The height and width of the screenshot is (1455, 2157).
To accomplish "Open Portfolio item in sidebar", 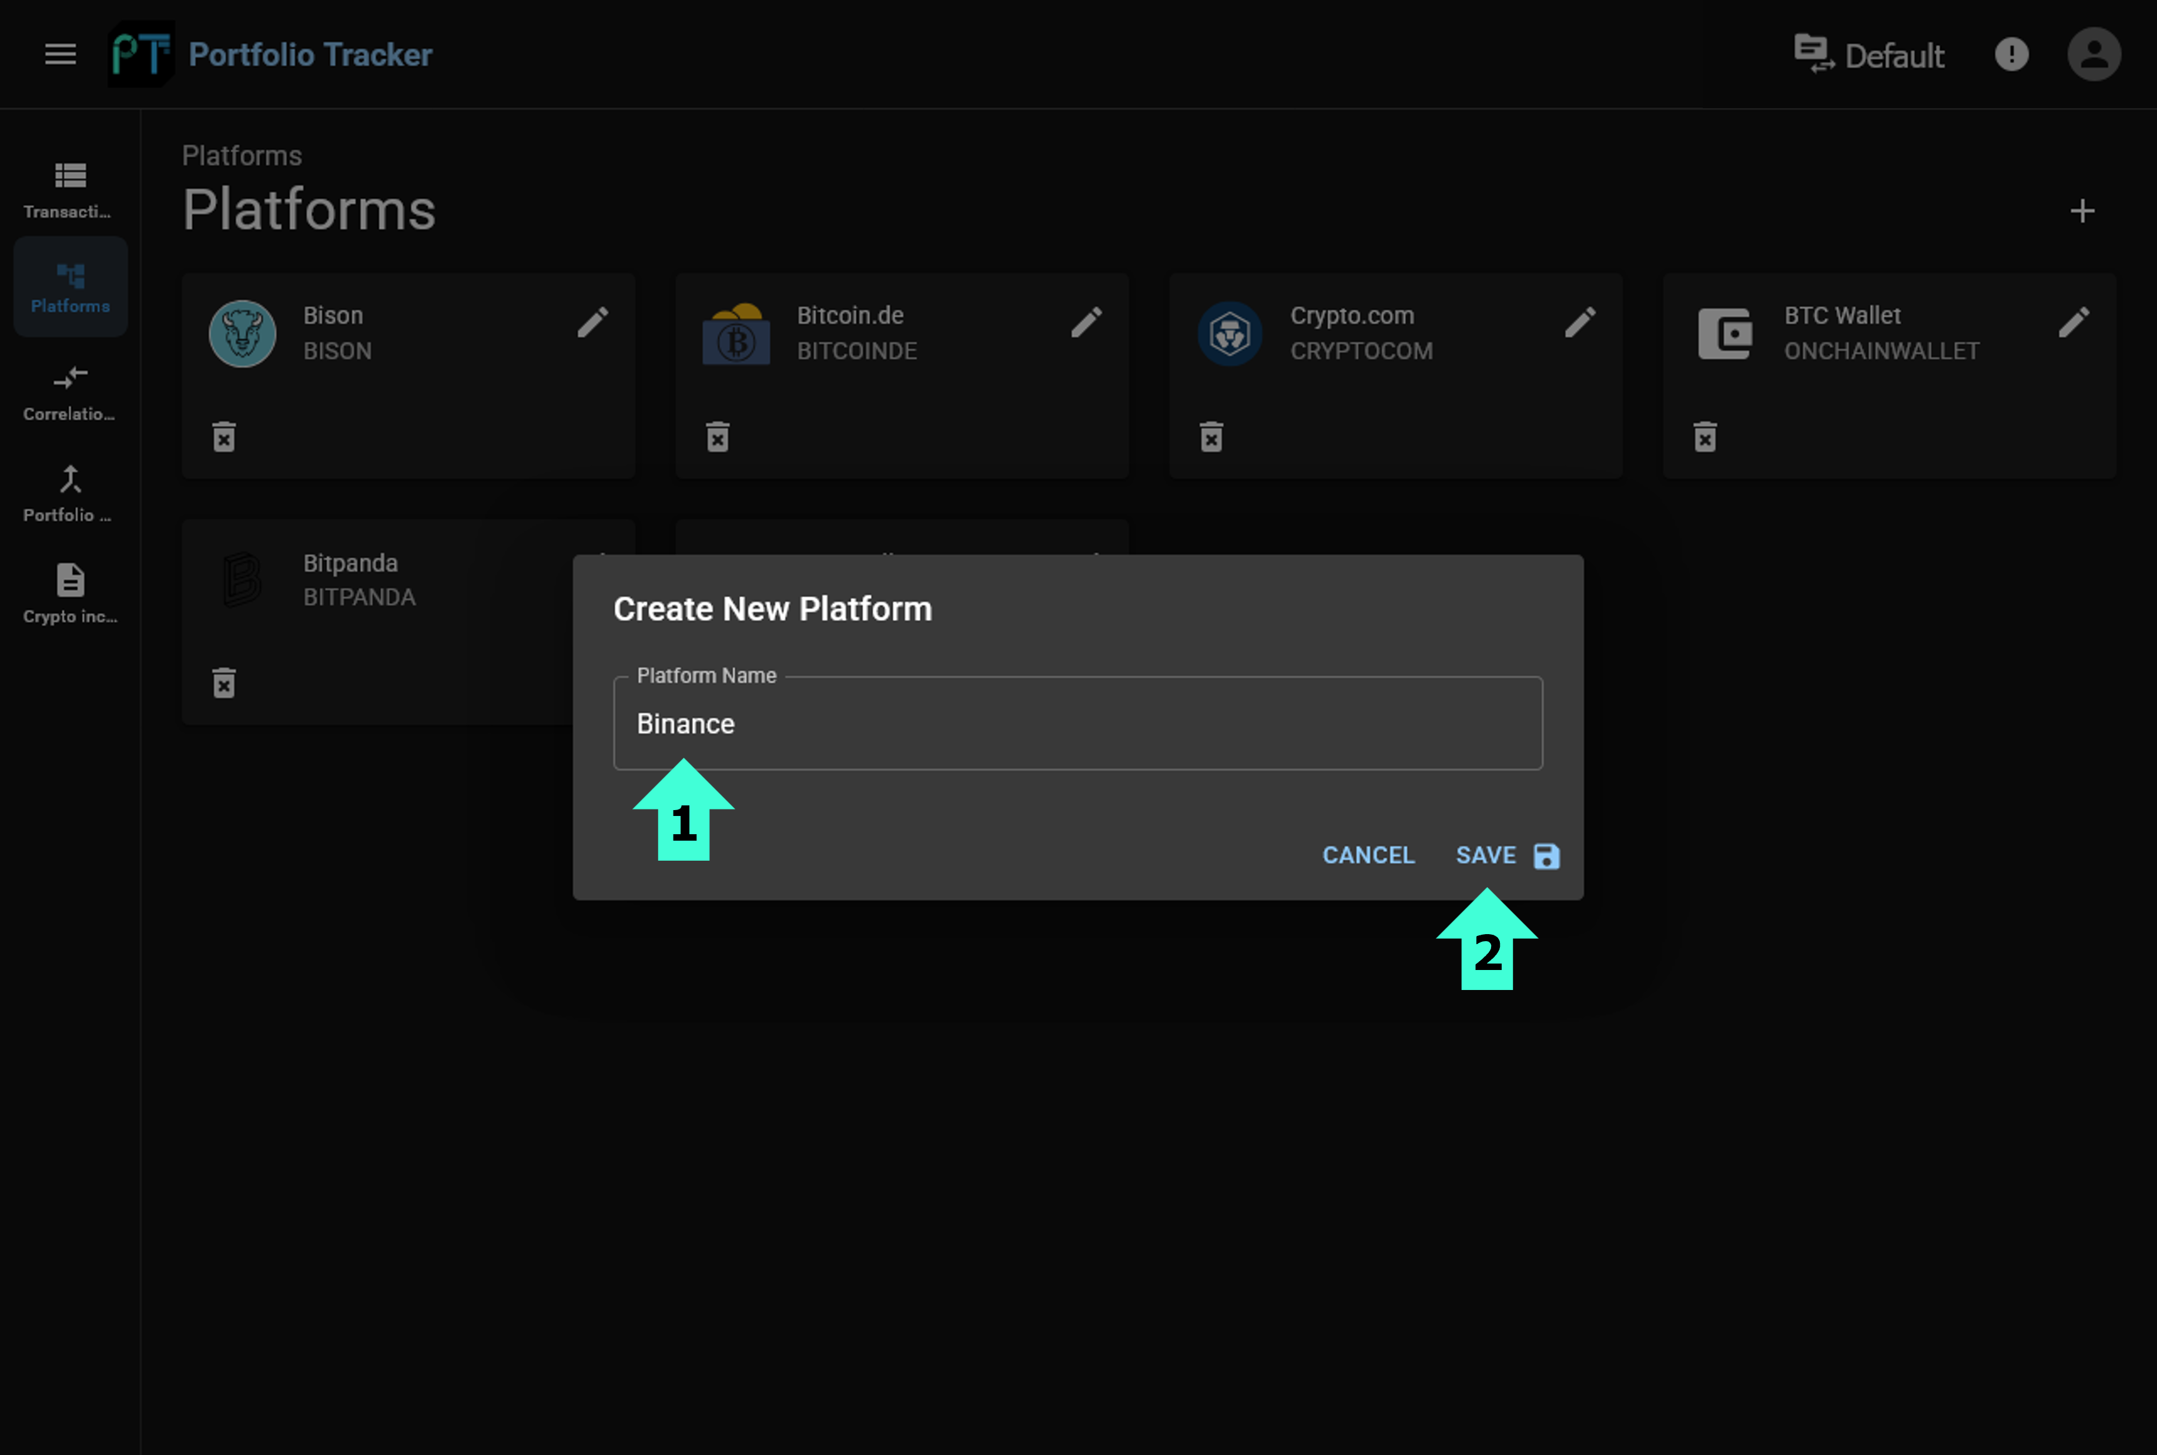I will (x=71, y=494).
